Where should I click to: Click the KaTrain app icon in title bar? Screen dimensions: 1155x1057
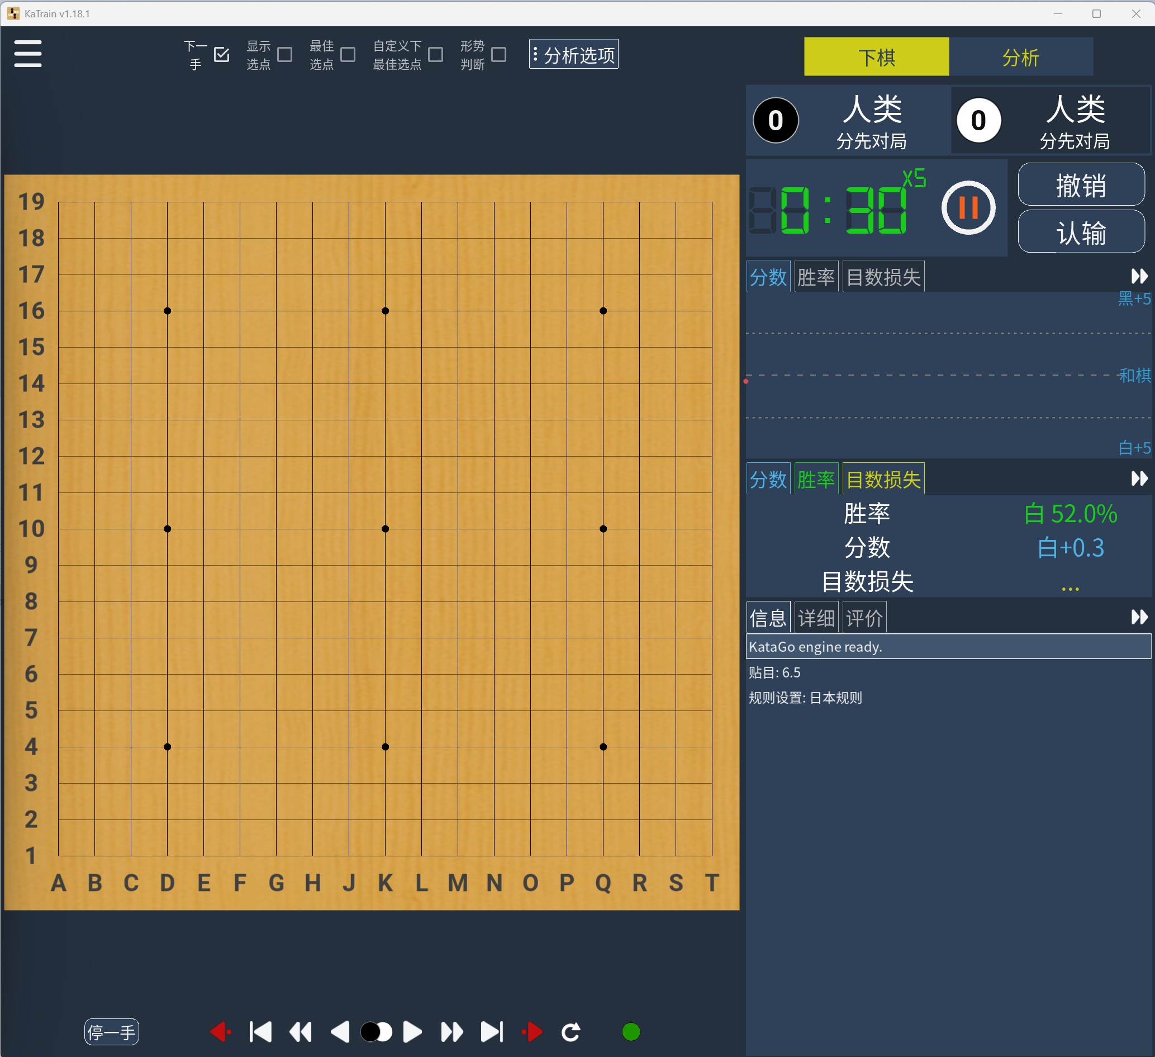(x=13, y=13)
